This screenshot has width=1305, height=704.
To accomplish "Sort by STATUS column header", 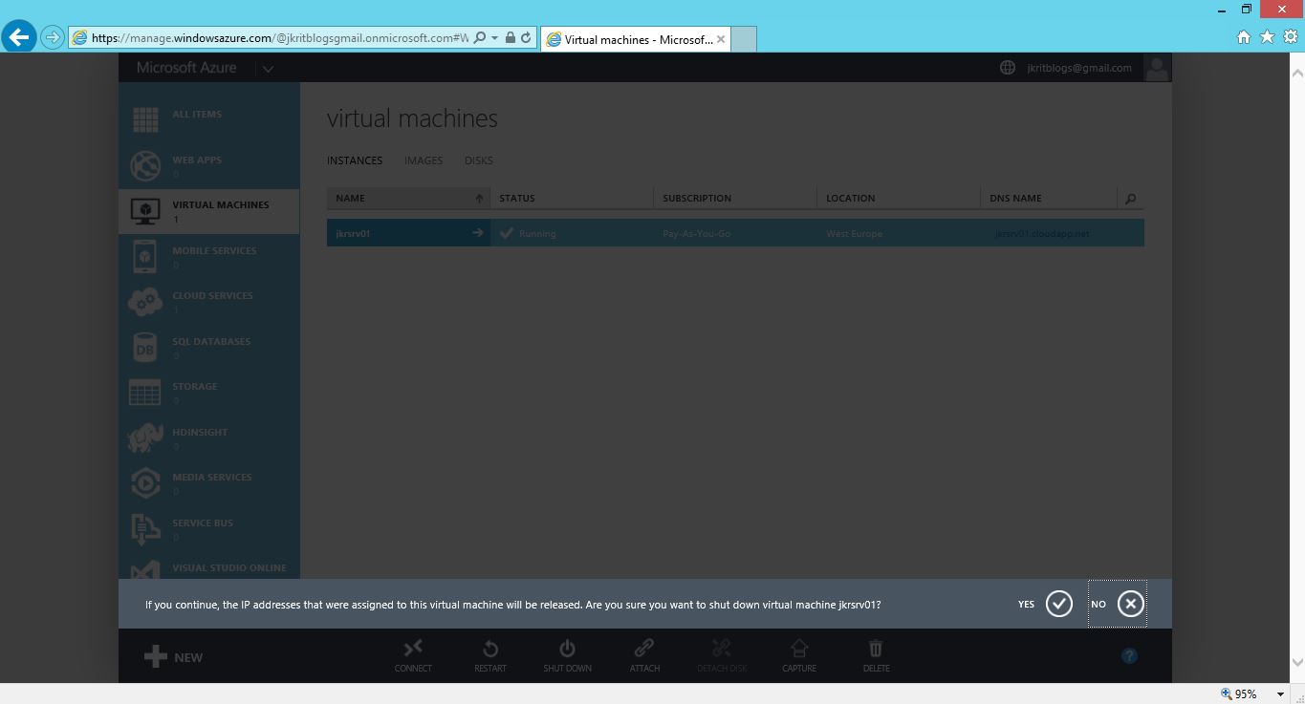I will pyautogui.click(x=572, y=198).
